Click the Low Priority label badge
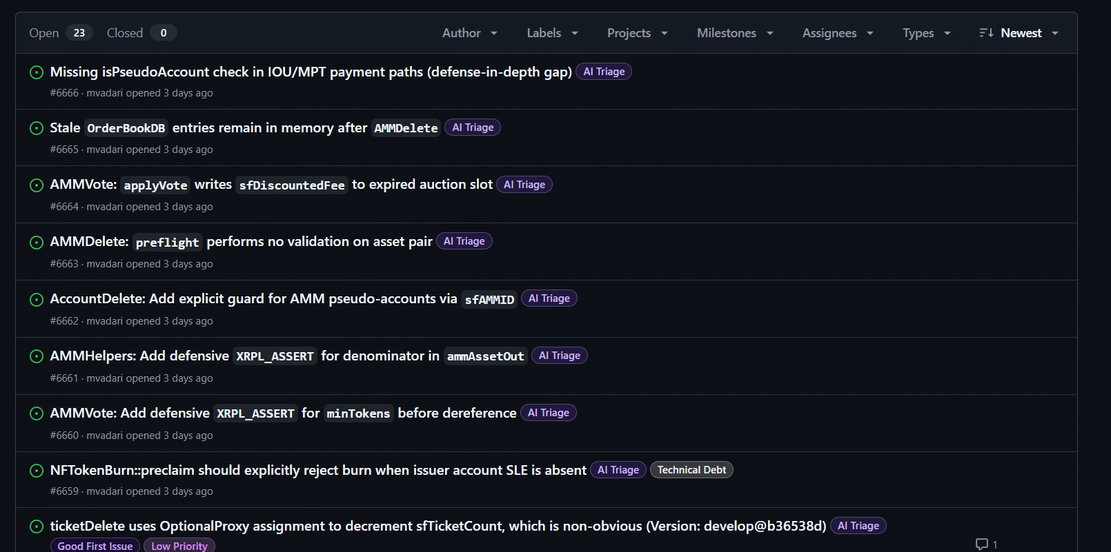This screenshot has width=1111, height=552. point(179,546)
